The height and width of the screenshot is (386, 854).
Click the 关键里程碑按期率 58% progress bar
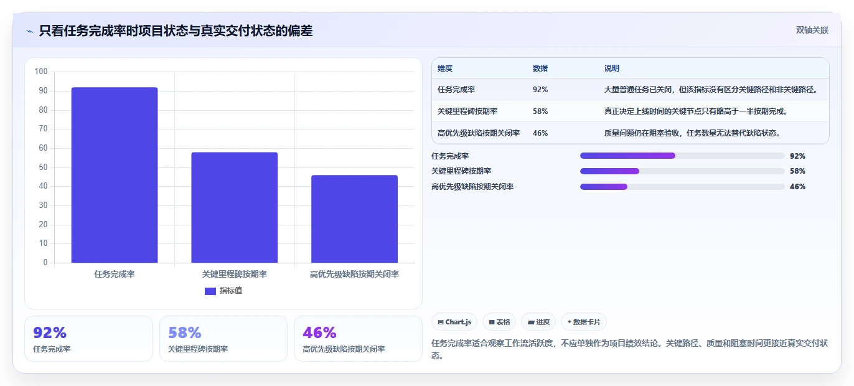point(682,171)
